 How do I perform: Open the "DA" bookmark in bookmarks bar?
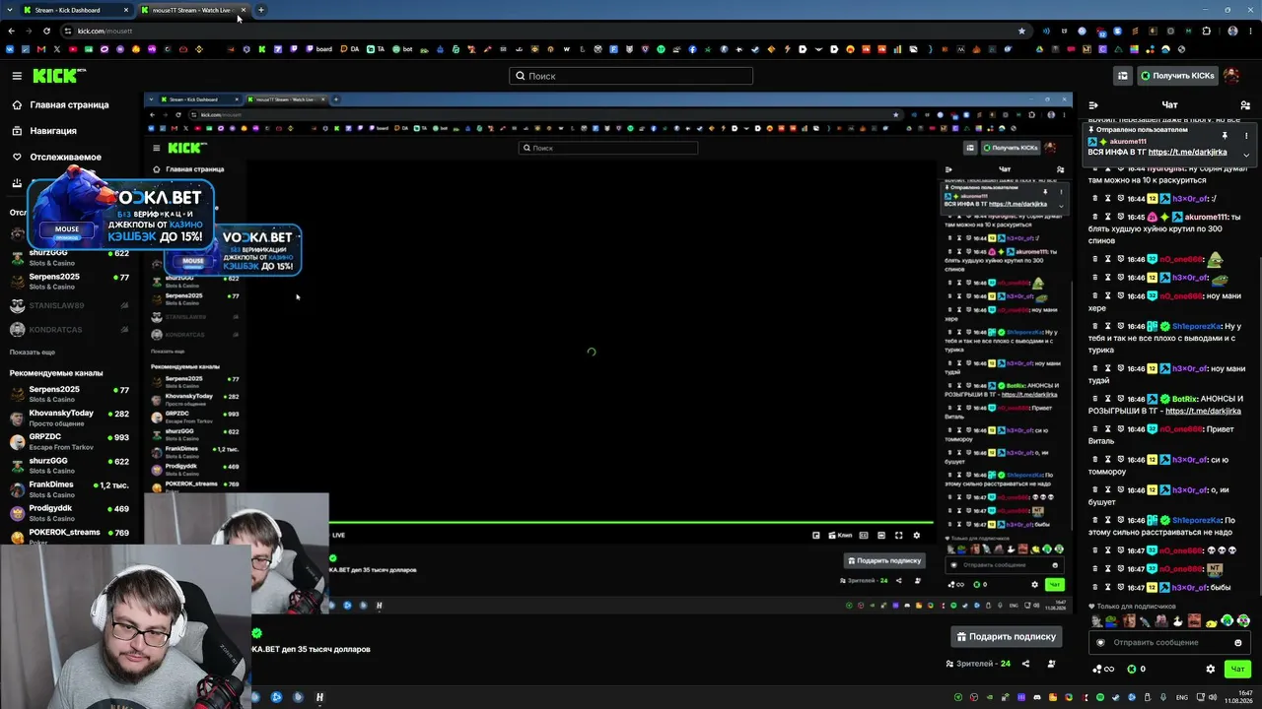tap(350, 49)
